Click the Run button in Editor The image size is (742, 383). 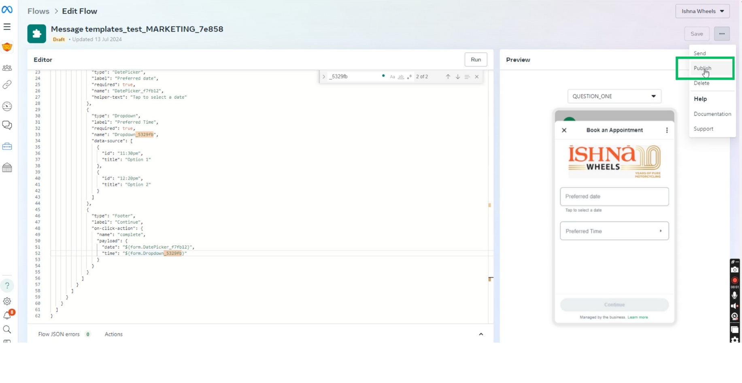(x=476, y=60)
